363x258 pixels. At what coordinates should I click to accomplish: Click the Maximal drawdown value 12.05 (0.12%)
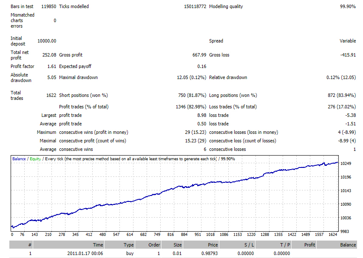[x=191, y=78]
